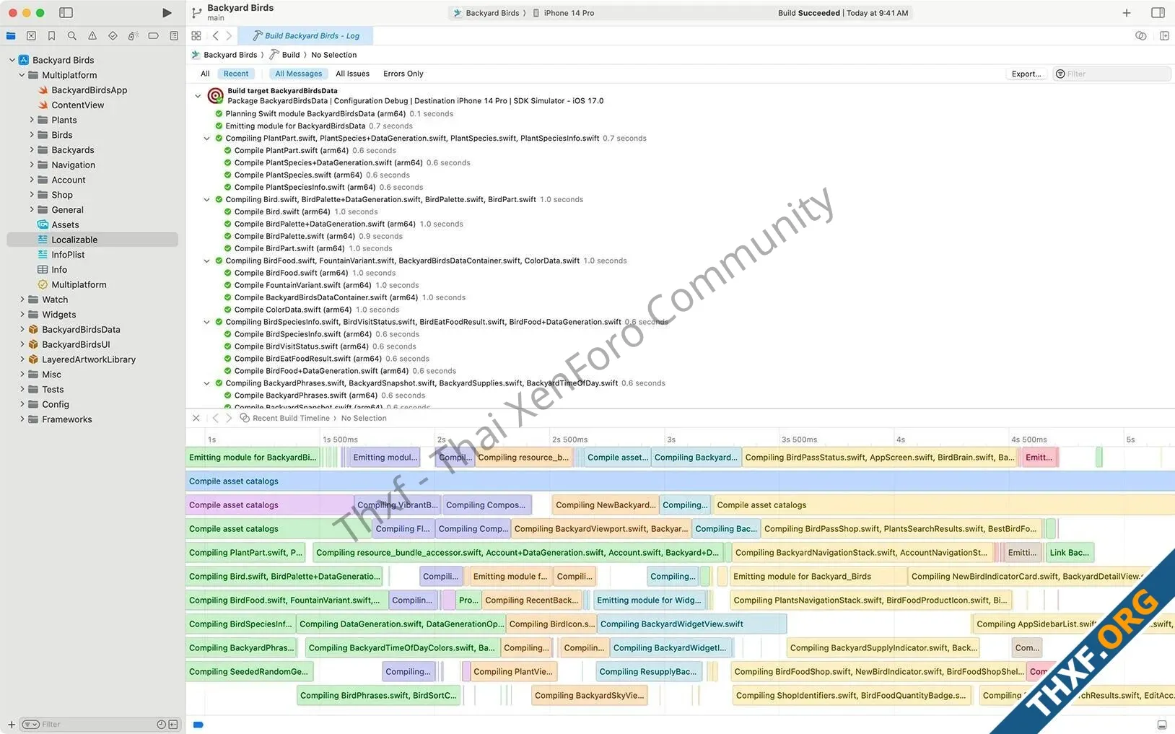Expand the Plants folder
Screen dimensions: 1175x734
coord(32,120)
